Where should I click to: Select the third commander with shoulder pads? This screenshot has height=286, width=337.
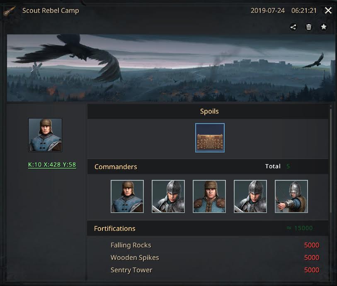tap(209, 196)
